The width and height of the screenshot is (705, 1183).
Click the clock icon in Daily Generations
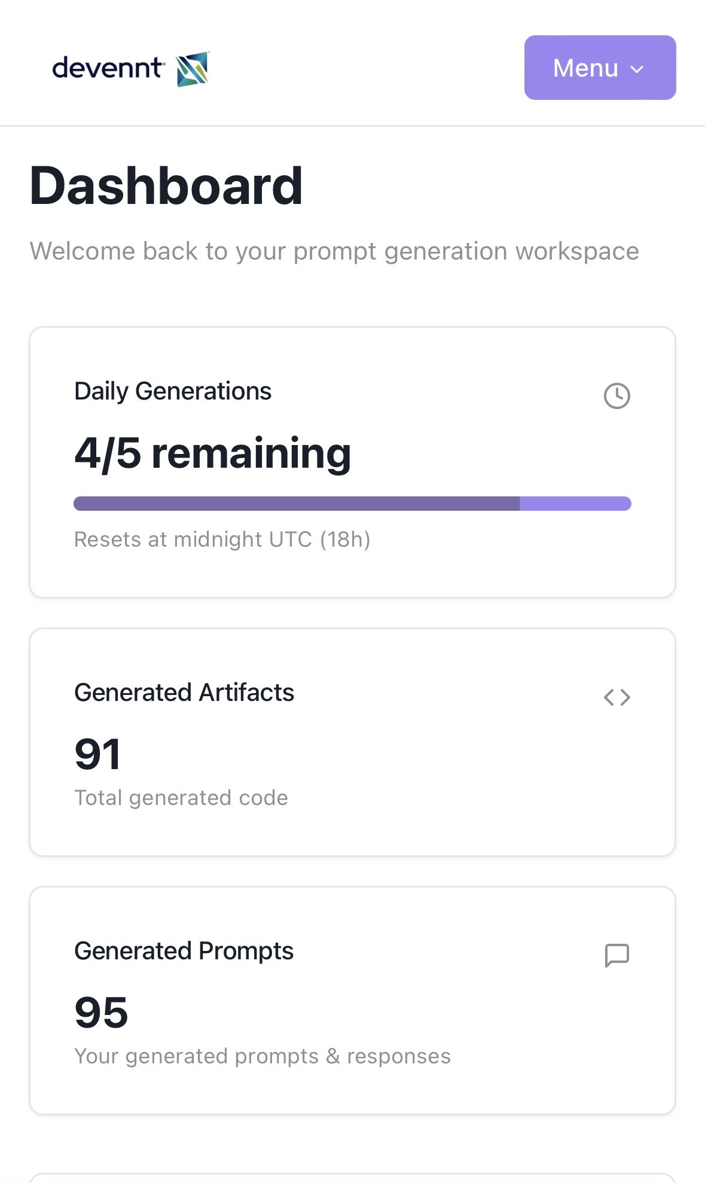[617, 396]
